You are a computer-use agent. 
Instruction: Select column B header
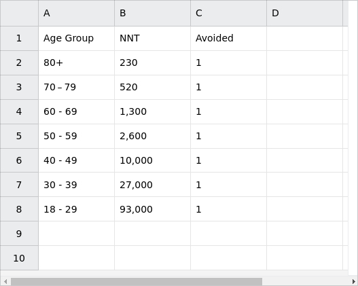click(153, 13)
